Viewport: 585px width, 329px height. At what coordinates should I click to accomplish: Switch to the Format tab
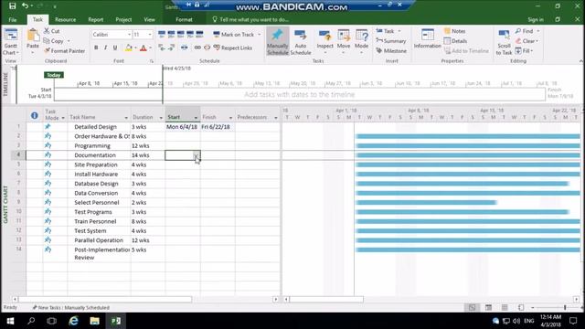coord(184,19)
